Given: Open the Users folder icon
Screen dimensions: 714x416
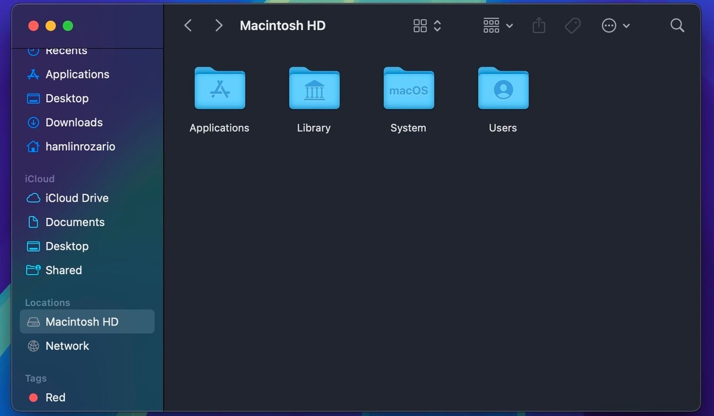Looking at the screenshot, I should click(503, 88).
